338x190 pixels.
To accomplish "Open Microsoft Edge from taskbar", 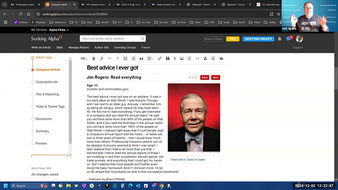I will [130, 186].
